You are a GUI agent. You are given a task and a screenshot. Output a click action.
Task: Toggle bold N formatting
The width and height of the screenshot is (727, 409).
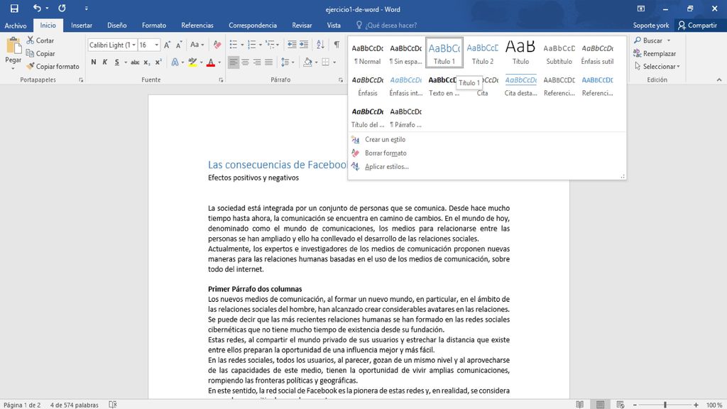(x=94, y=62)
